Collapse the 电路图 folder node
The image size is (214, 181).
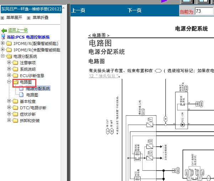tap(9, 82)
